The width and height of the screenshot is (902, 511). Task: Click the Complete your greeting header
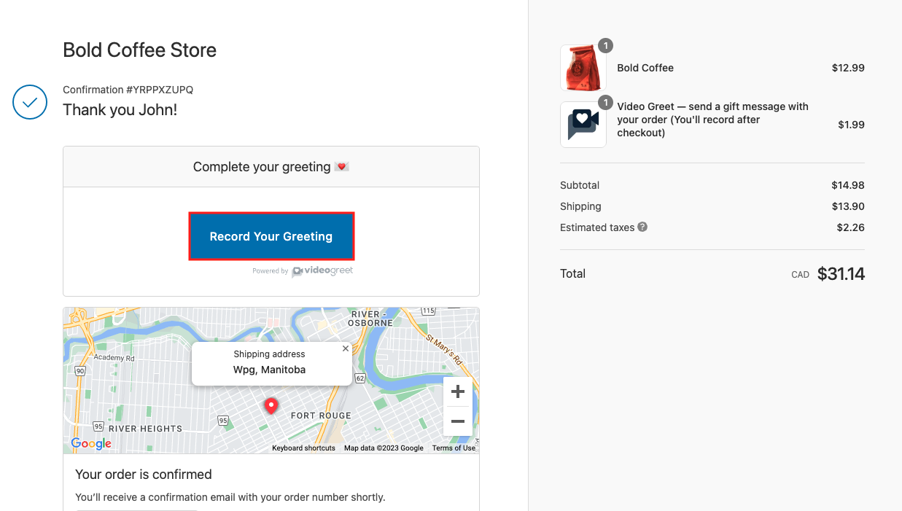pos(271,167)
